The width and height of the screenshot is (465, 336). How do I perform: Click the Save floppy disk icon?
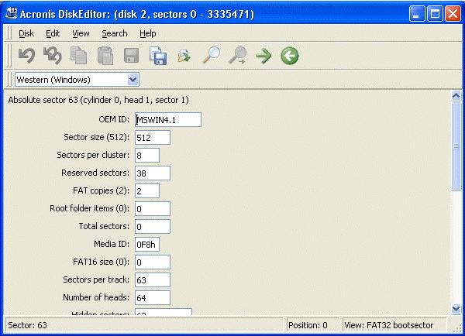(x=131, y=56)
